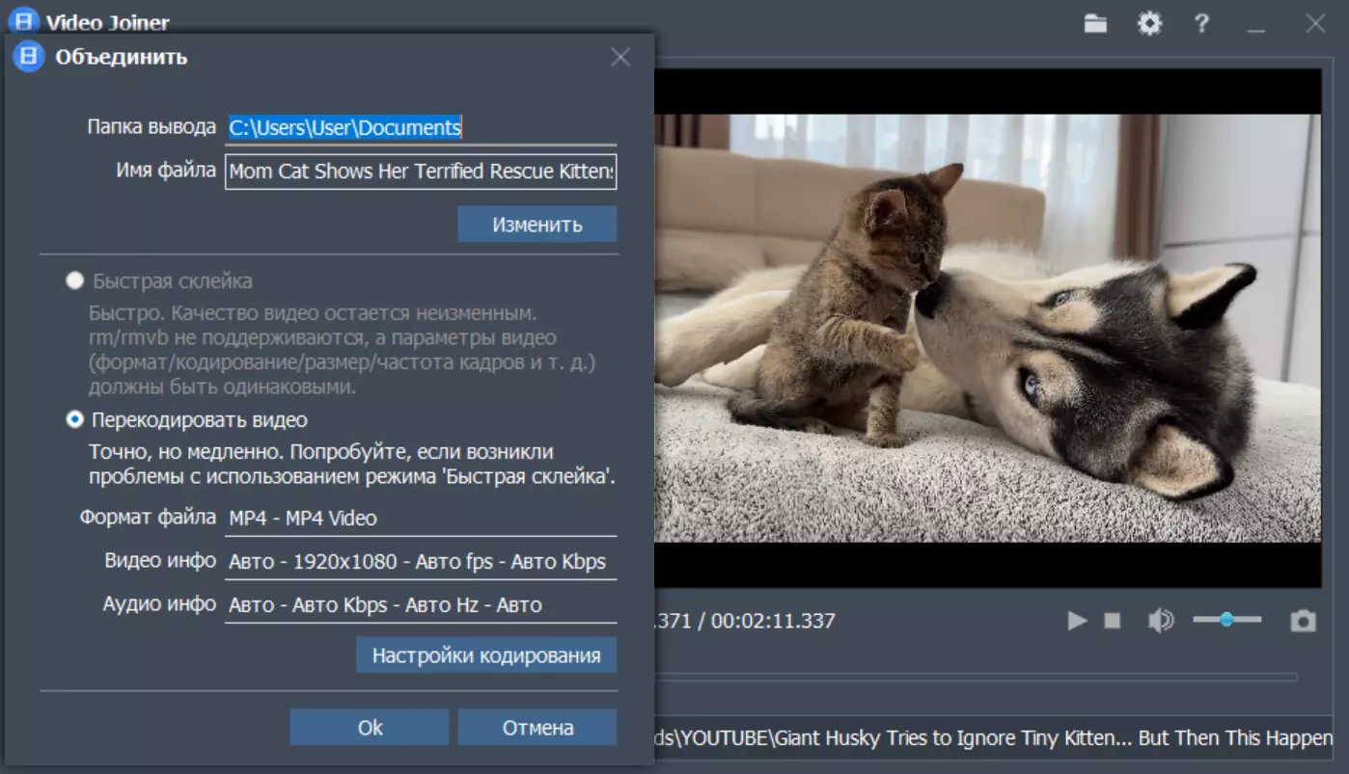Take a snapshot with the camera icon
This screenshot has height=774, width=1349.
coord(1303,621)
